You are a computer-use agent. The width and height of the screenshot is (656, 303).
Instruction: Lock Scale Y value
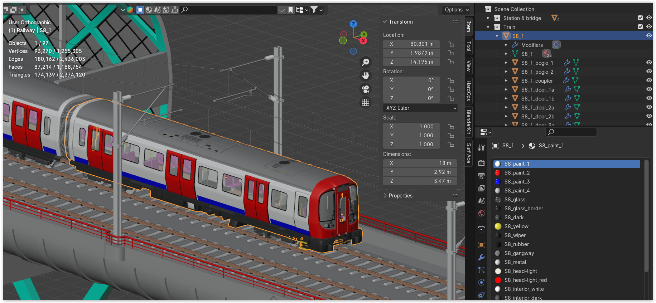point(451,136)
